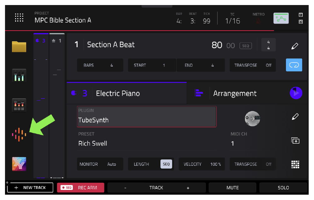Go to previous track with minus
314x200 pixels.
point(125,188)
